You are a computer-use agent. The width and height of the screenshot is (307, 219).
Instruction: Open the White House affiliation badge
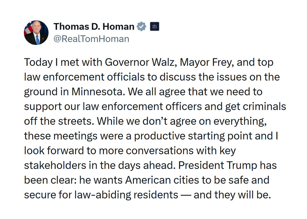[154, 27]
